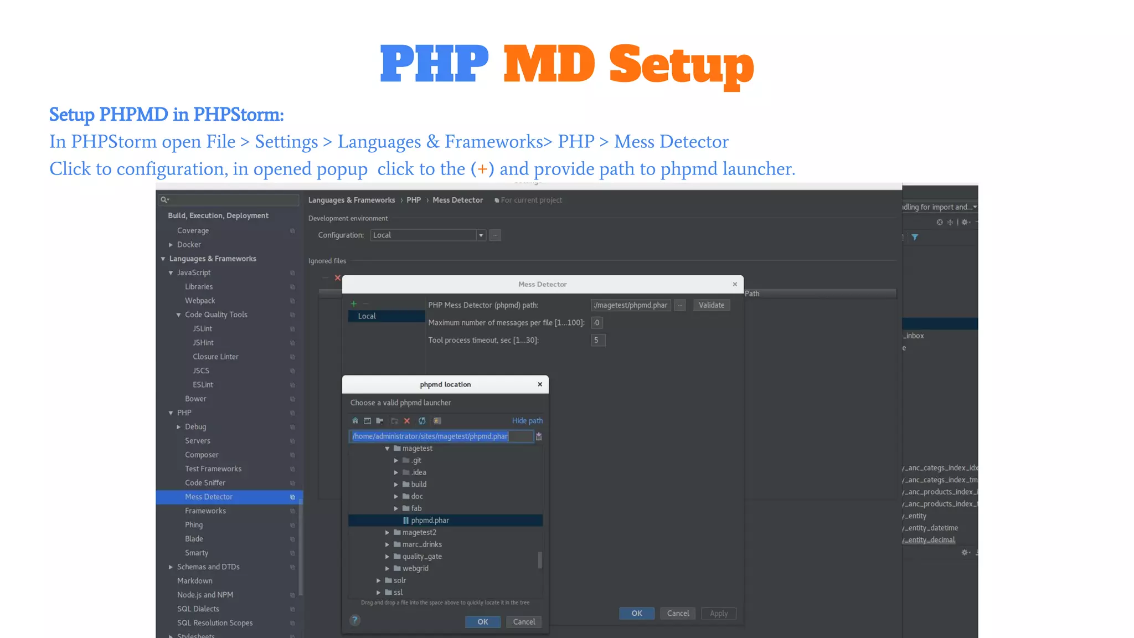This screenshot has height=638, width=1134.
Task: Click the blue filter funnel icon
Action: tap(915, 237)
